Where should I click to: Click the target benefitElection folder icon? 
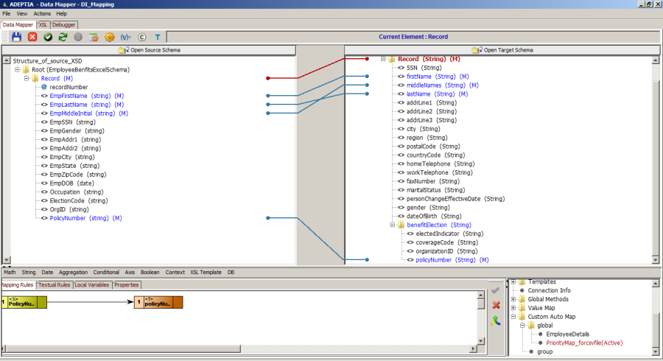pos(401,225)
